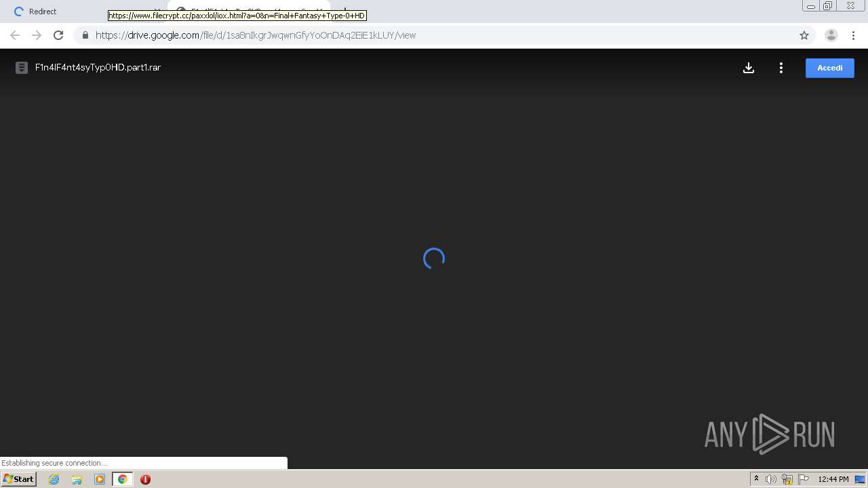Click the blue Accedi sign-in button
Image resolution: width=868 pixels, height=488 pixels.
click(830, 68)
